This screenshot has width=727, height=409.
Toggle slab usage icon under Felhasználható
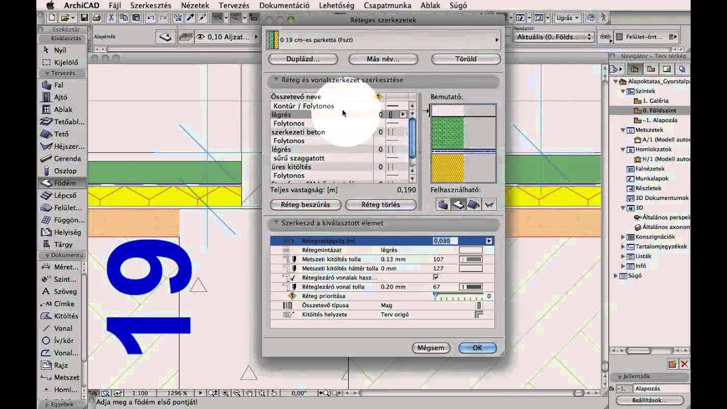point(458,204)
